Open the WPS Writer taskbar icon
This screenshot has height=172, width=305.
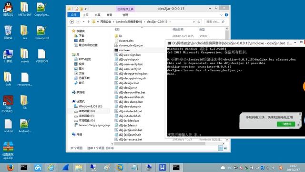162,168
